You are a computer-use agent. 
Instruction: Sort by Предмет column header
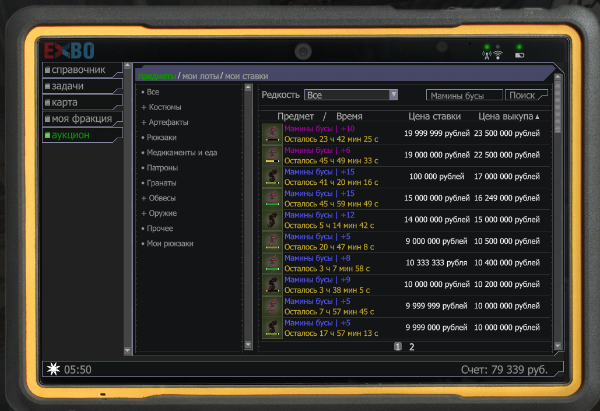296,117
